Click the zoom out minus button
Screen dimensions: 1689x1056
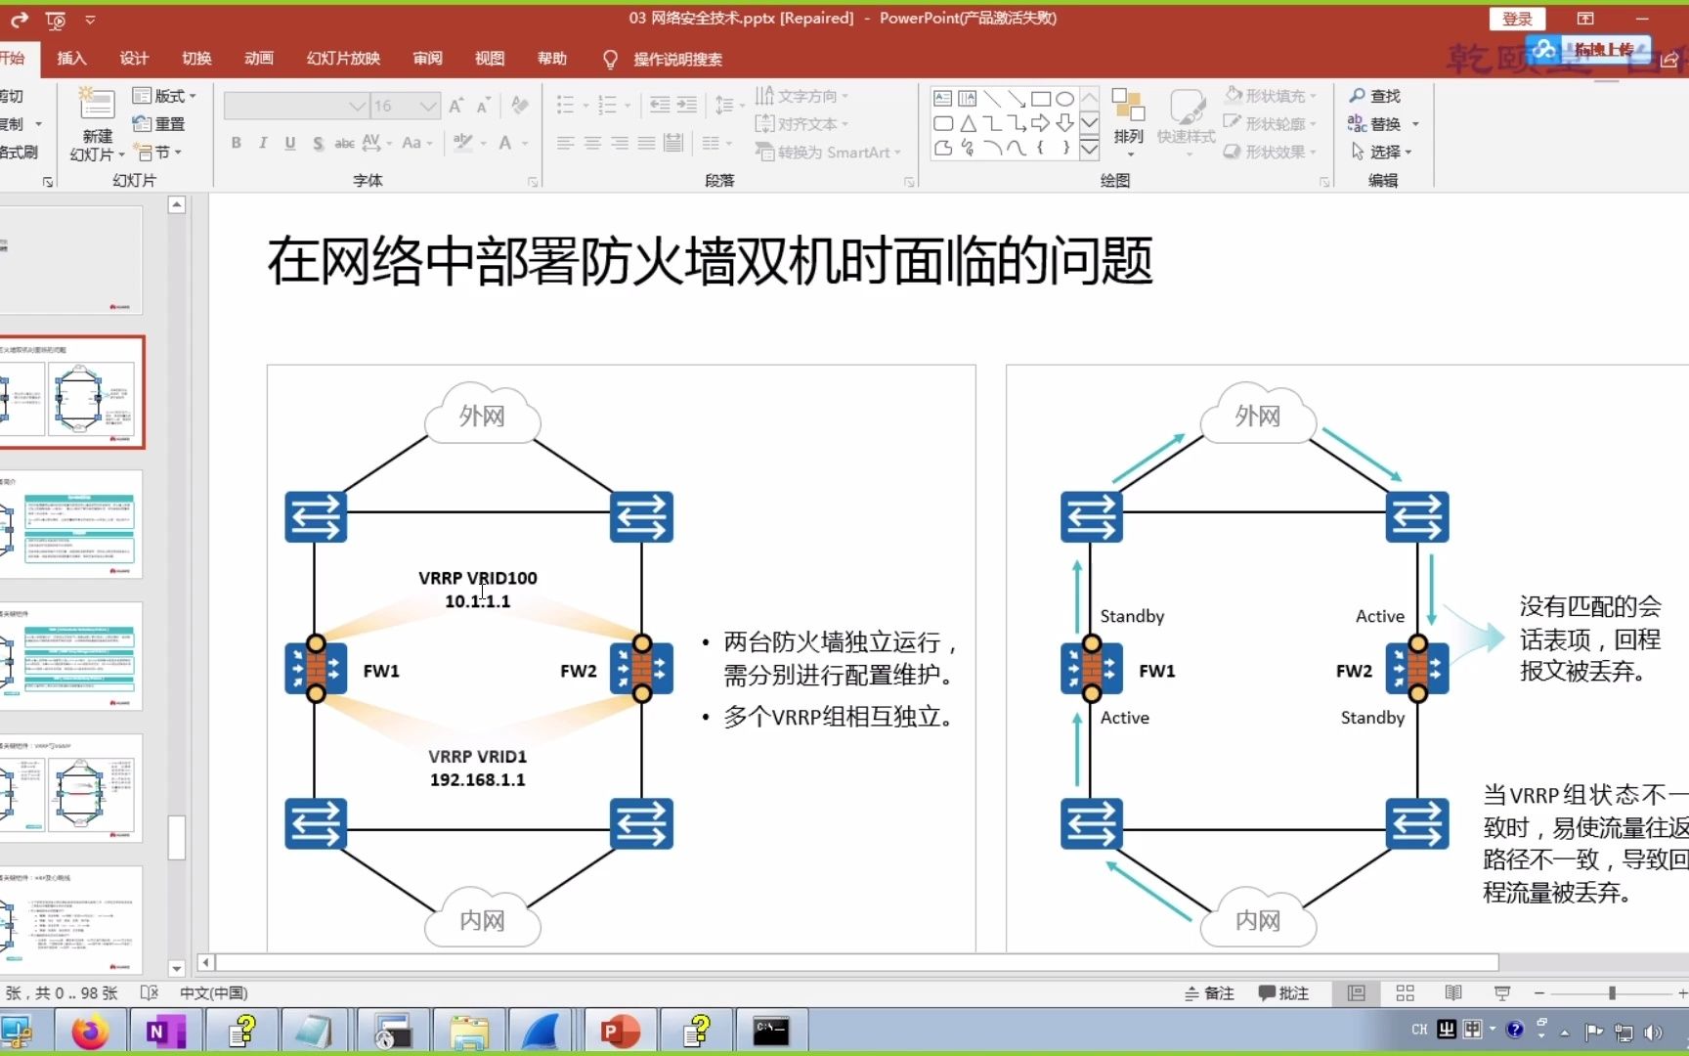[x=1539, y=993]
